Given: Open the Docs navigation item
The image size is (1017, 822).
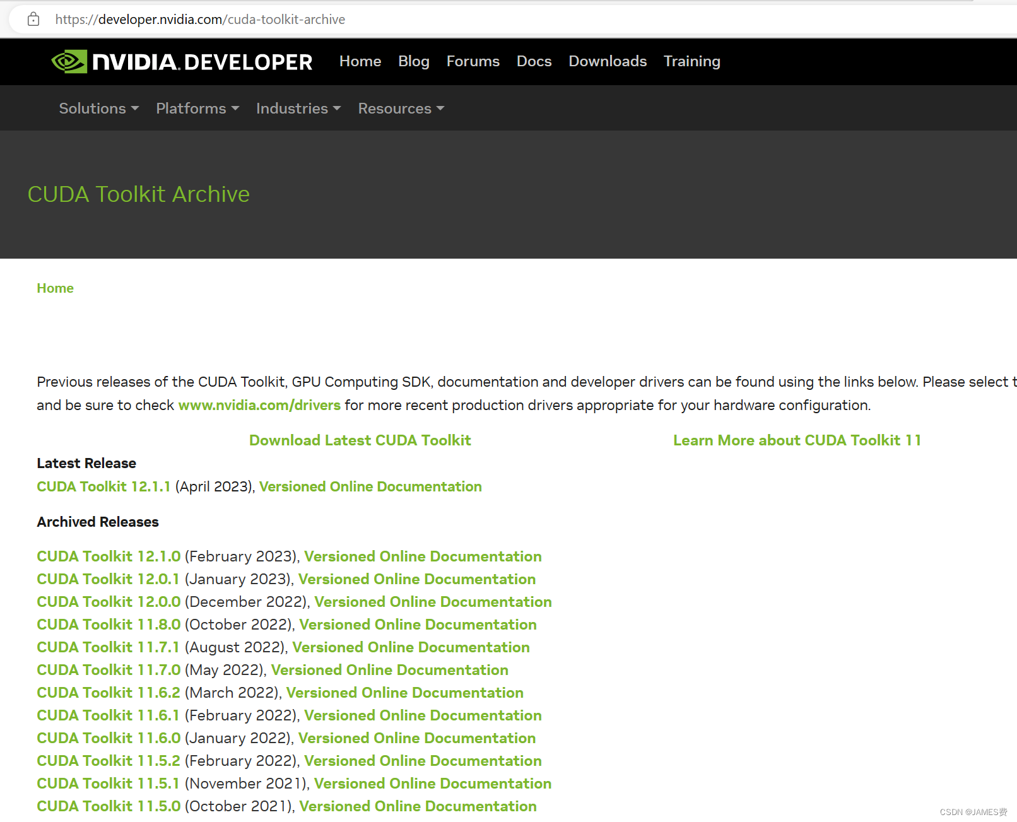Looking at the screenshot, I should (x=534, y=61).
